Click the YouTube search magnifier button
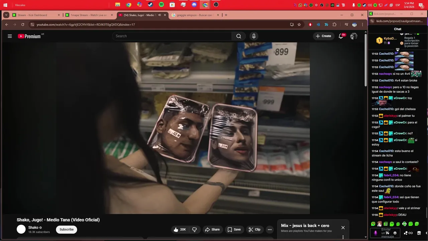The image size is (428, 241). tap(239, 36)
